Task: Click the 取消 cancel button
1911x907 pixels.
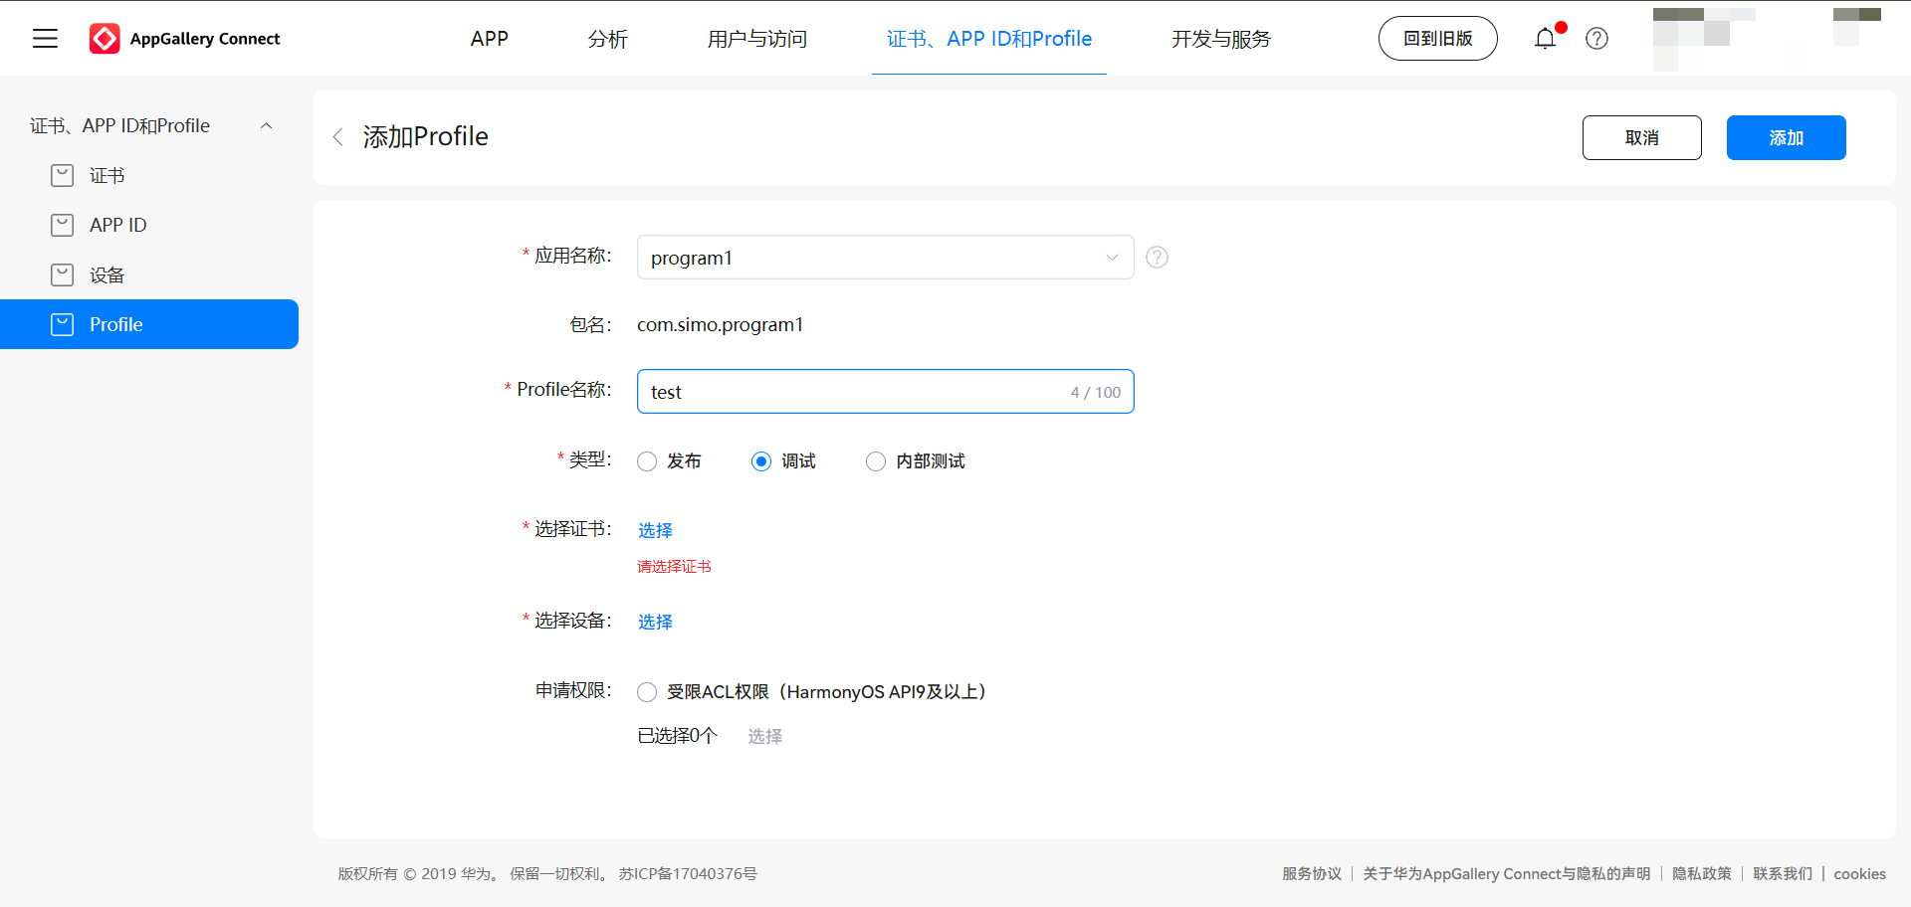Action: (1641, 138)
